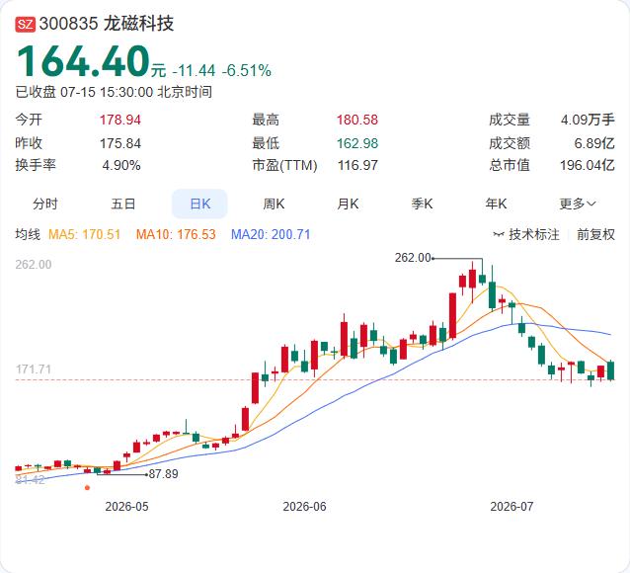The image size is (630, 573).
Task: Click the 2026-05 date axis label
Action: coord(126,507)
